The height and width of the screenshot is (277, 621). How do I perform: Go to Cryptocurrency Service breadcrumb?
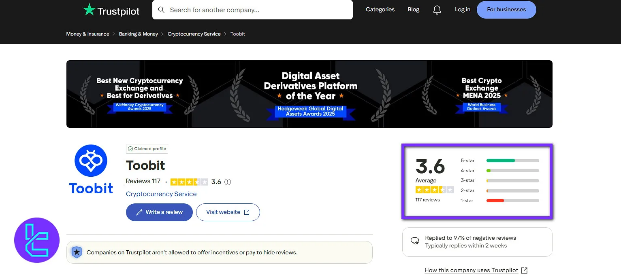pyautogui.click(x=194, y=34)
